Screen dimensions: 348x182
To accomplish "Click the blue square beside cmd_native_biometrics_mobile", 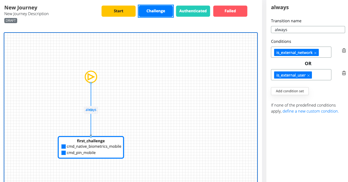I will coord(64,147).
